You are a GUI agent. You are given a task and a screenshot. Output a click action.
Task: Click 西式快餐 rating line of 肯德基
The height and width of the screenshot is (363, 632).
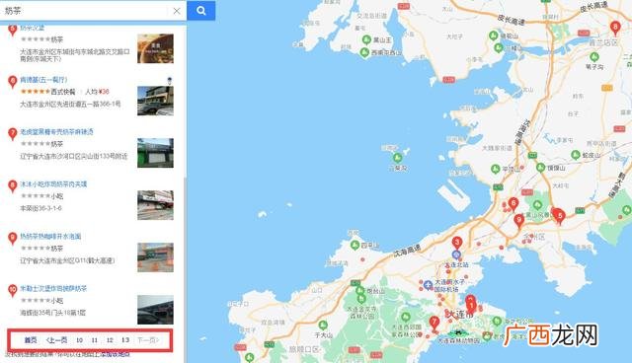coord(64,92)
